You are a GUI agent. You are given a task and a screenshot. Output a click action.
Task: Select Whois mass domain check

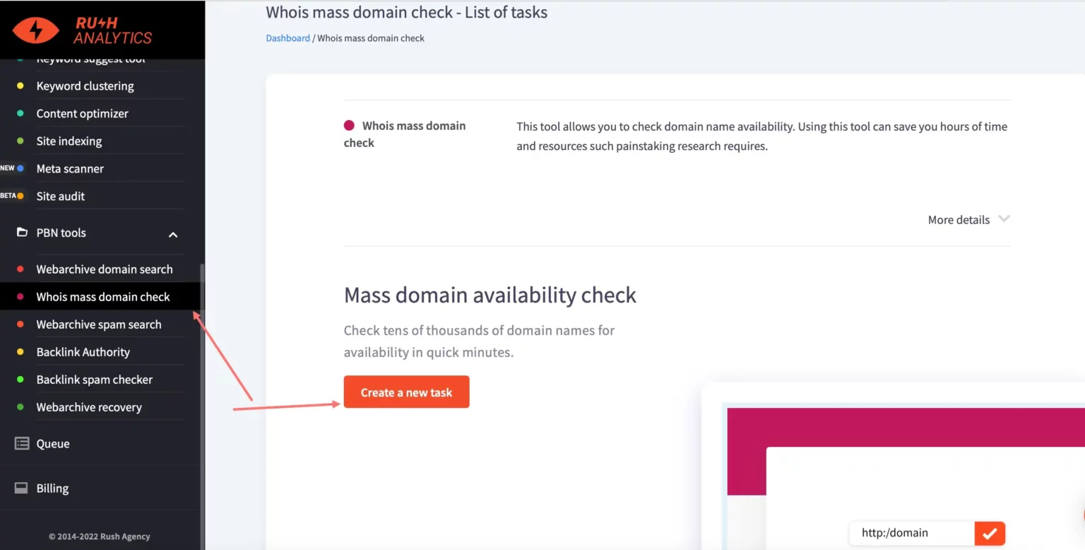[103, 296]
